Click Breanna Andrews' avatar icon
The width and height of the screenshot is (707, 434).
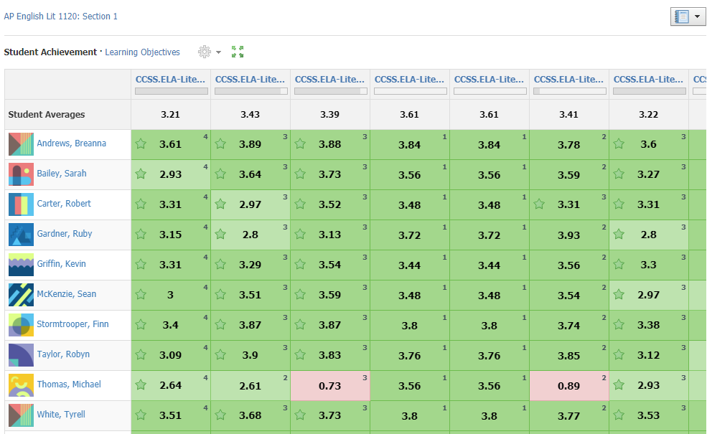pos(21,144)
